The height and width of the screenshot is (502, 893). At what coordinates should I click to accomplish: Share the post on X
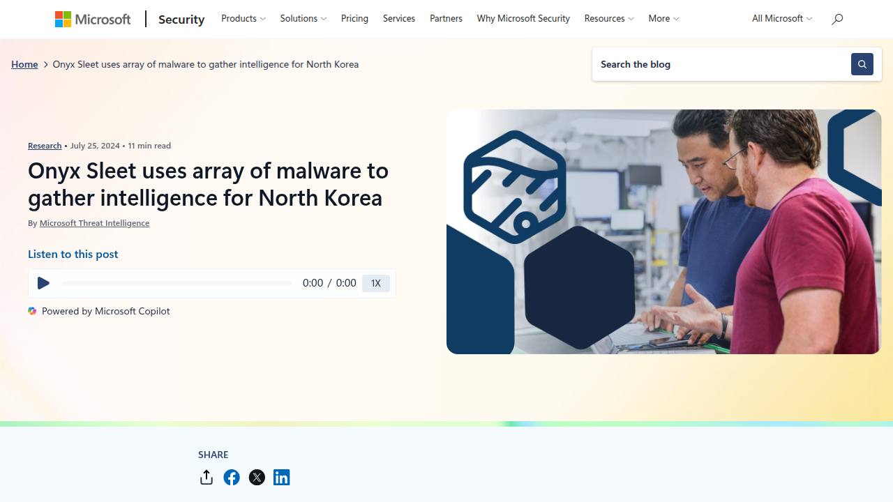point(257,478)
